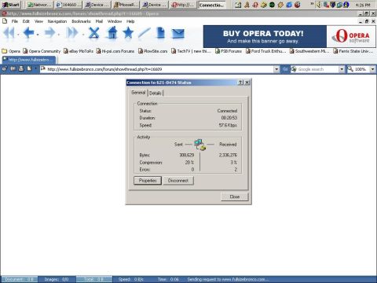Click the red Opera icon in title bar

(x=4, y=13)
